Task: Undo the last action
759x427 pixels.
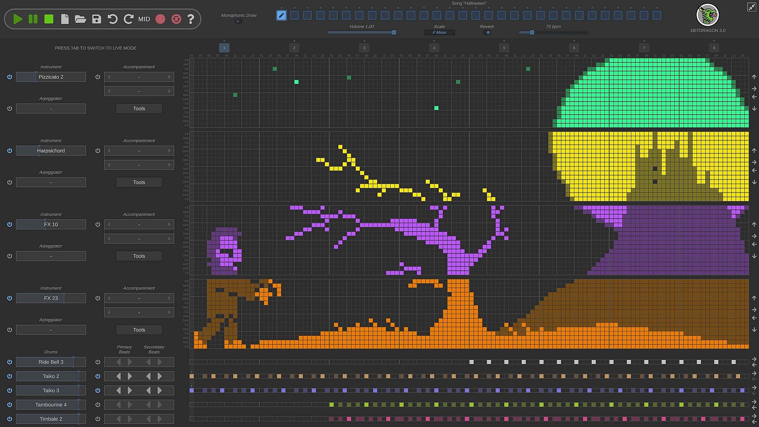Action: [113, 19]
